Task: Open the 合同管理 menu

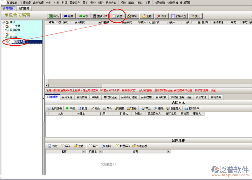Action: [x=38, y=3]
